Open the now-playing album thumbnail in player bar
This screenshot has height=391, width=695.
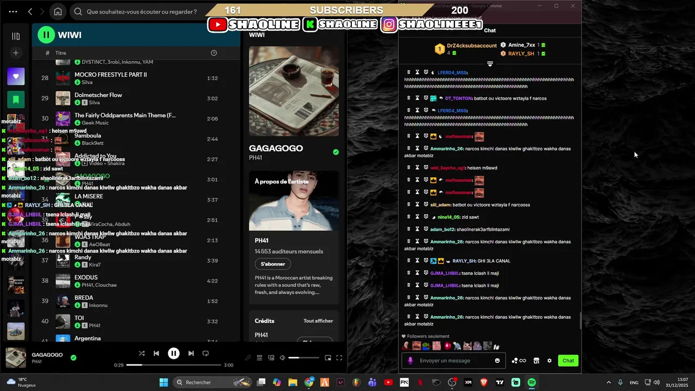click(16, 358)
